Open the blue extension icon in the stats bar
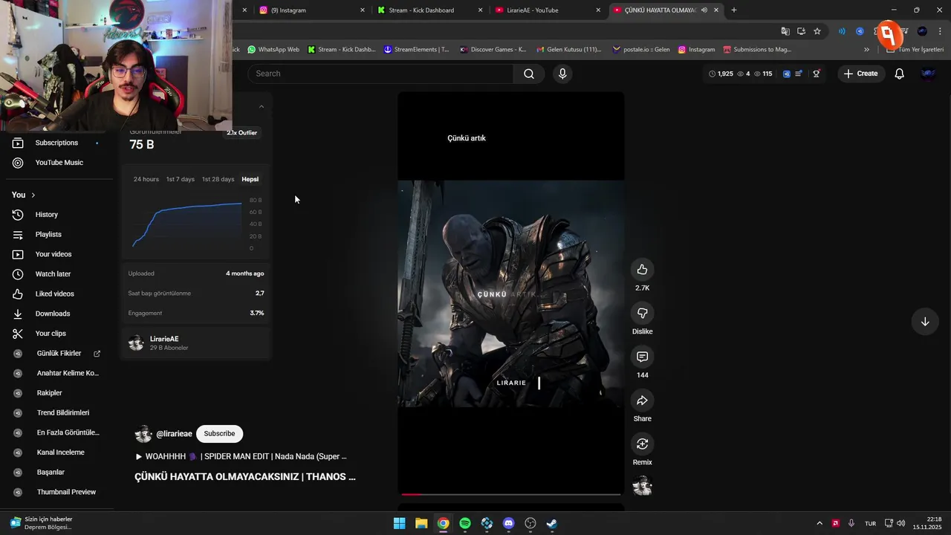The width and height of the screenshot is (951, 535). [x=787, y=74]
